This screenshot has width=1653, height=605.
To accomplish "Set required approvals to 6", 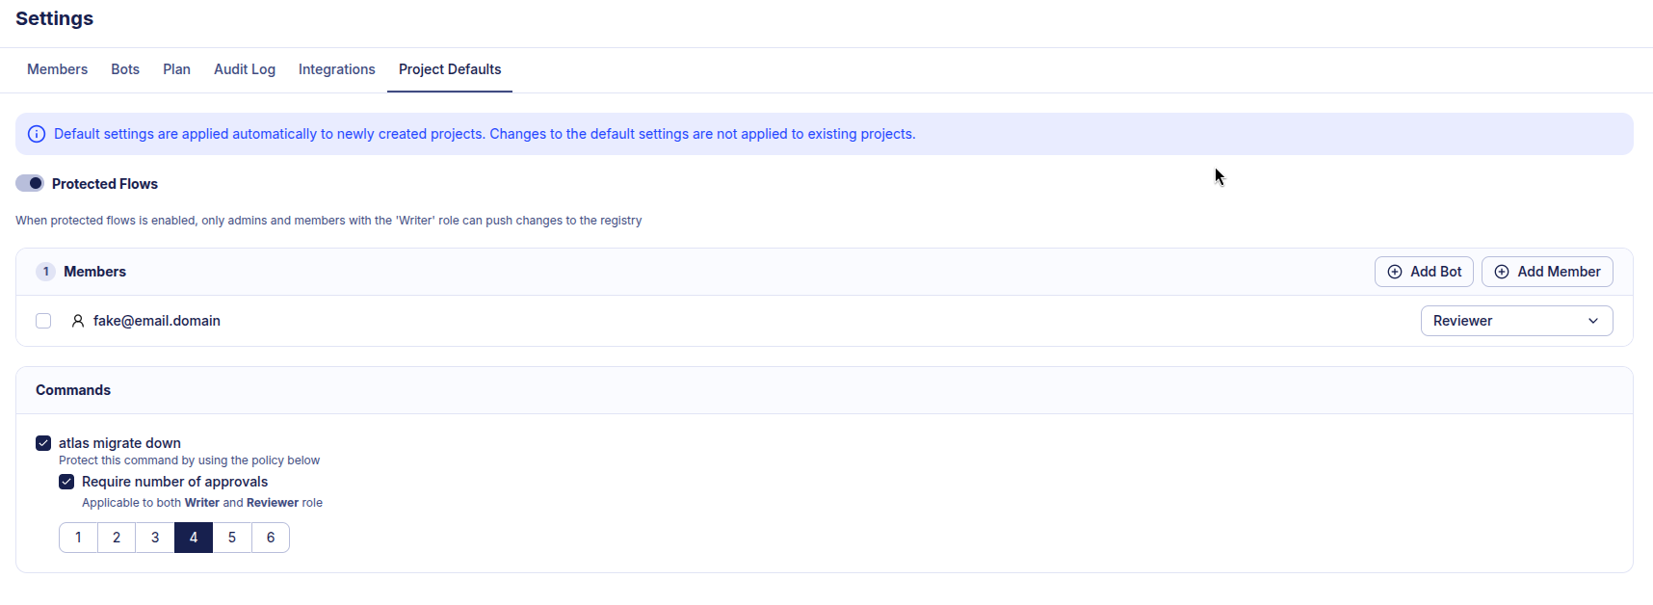I will 271,538.
